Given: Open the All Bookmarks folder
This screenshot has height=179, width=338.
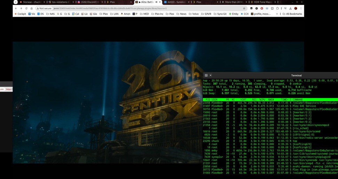Looking at the screenshot, I should 292,14.
